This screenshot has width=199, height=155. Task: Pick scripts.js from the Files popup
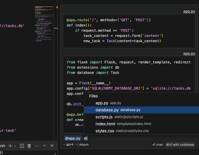[104, 117]
